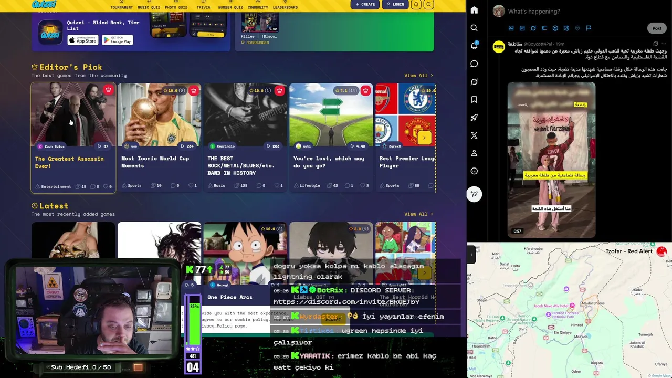672x378 pixels.
Task: Click the Post button
Action: point(657,28)
